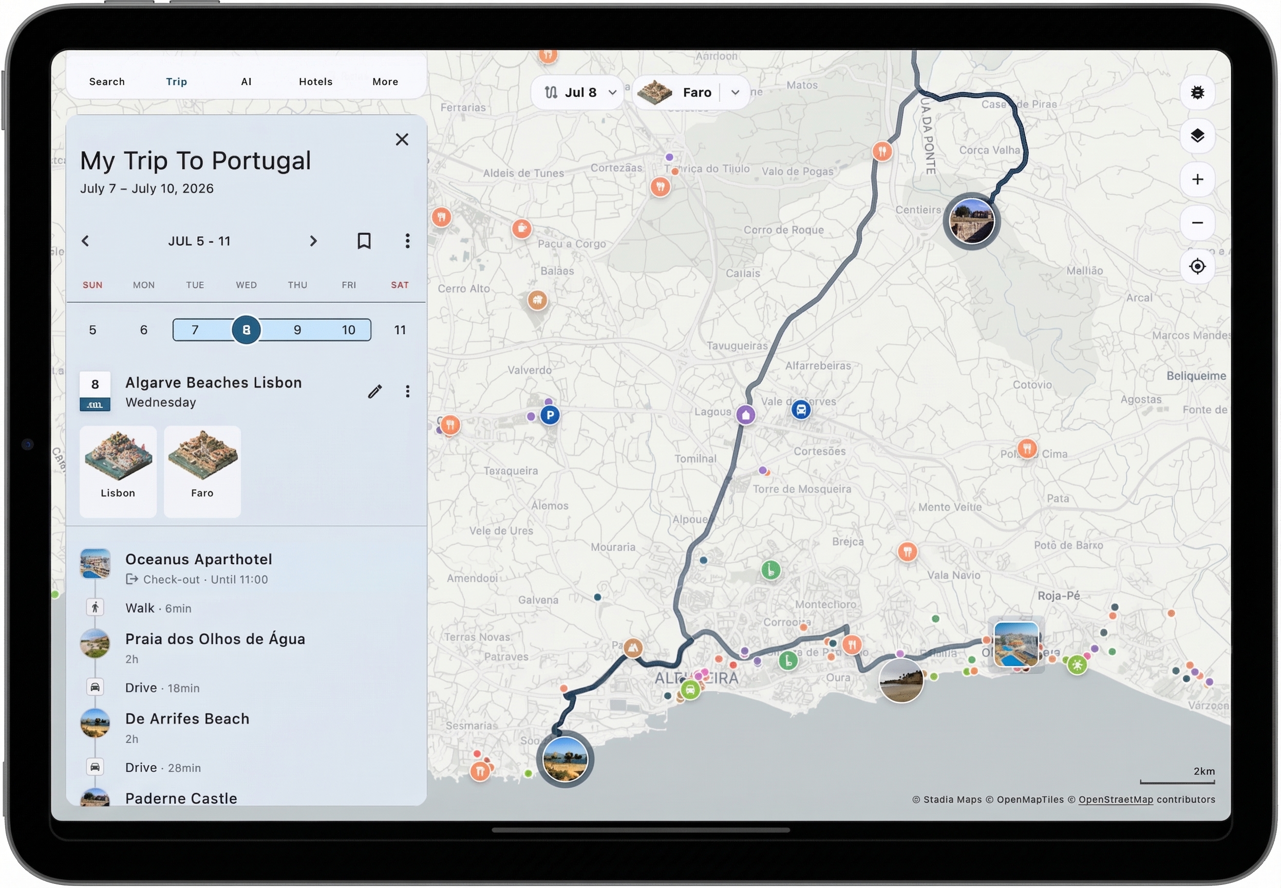Zoom out on the map

(x=1198, y=223)
